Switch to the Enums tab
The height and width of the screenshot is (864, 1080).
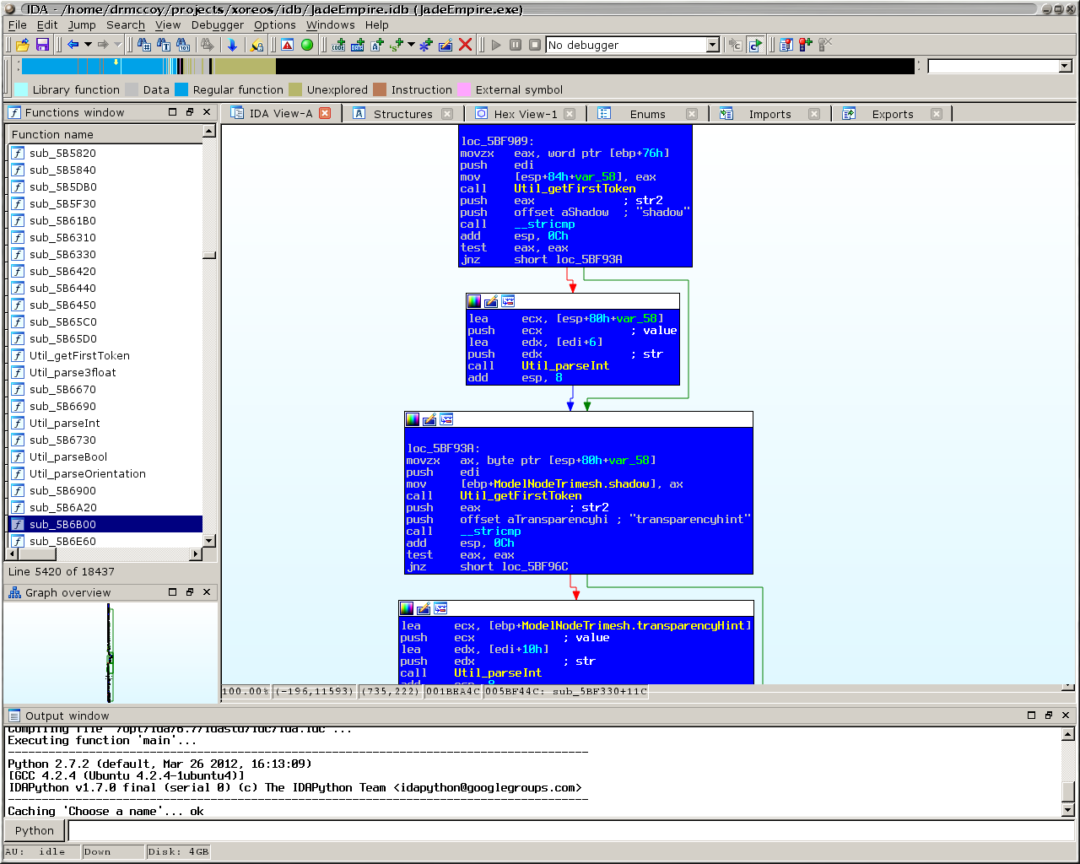(647, 114)
